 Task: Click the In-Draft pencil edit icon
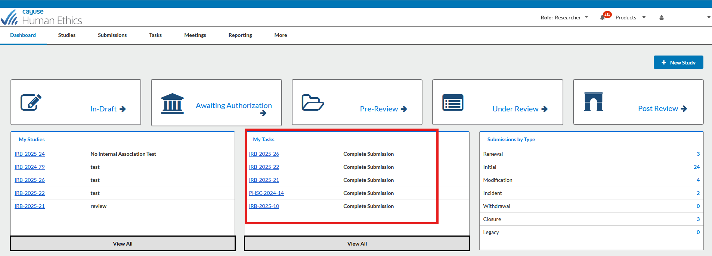[31, 102]
